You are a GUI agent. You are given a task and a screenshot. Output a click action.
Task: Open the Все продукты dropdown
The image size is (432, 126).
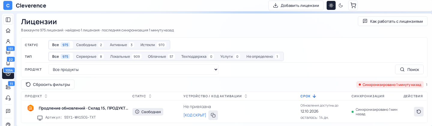133,69
